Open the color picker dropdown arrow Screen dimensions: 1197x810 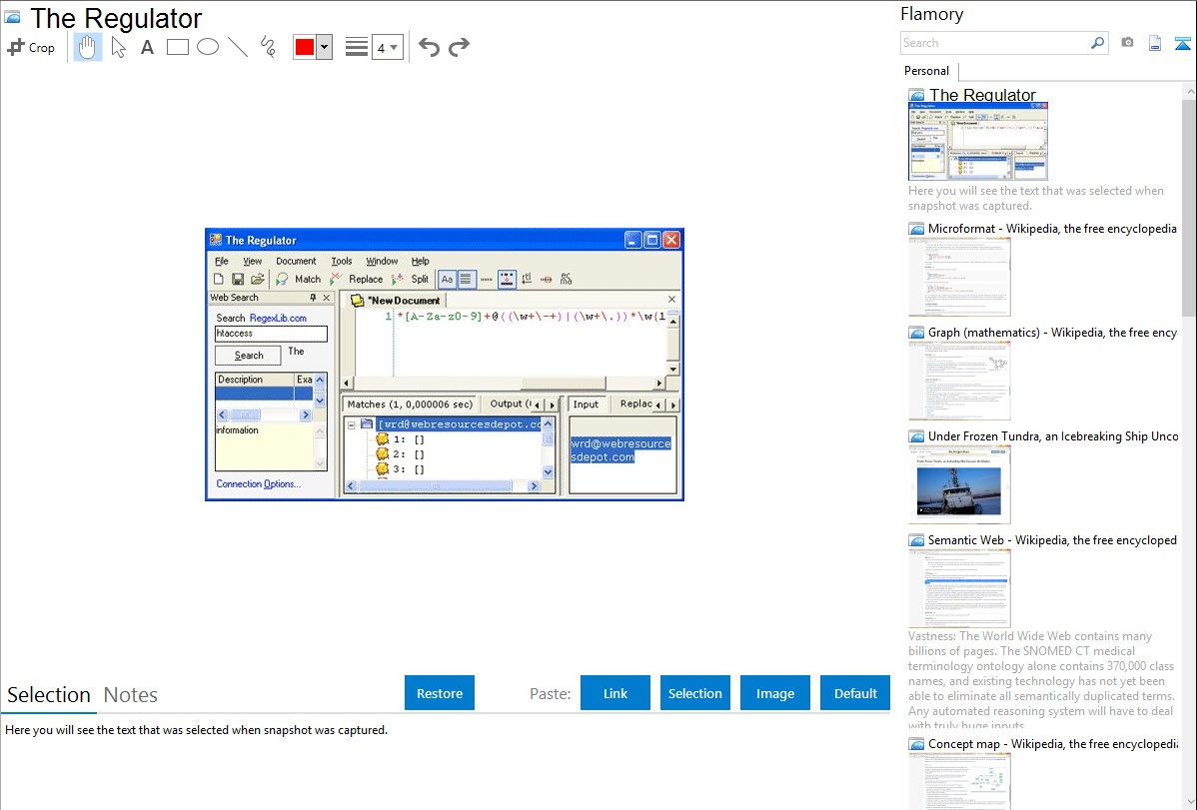point(324,47)
